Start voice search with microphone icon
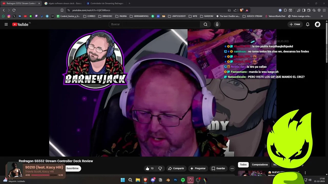Screen dimensions: 328x184 pyautogui.click(x=217, y=24)
